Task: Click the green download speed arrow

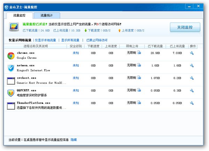Action: point(86,31)
